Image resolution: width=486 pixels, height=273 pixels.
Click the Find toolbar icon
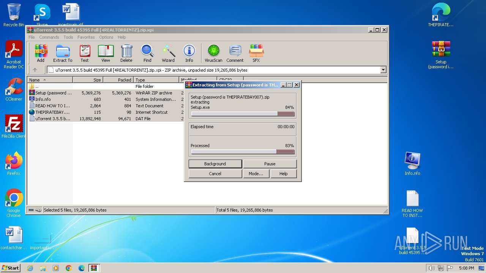pyautogui.click(x=147, y=53)
